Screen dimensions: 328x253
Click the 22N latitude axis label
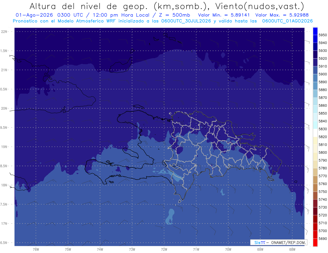click(x=4, y=31)
